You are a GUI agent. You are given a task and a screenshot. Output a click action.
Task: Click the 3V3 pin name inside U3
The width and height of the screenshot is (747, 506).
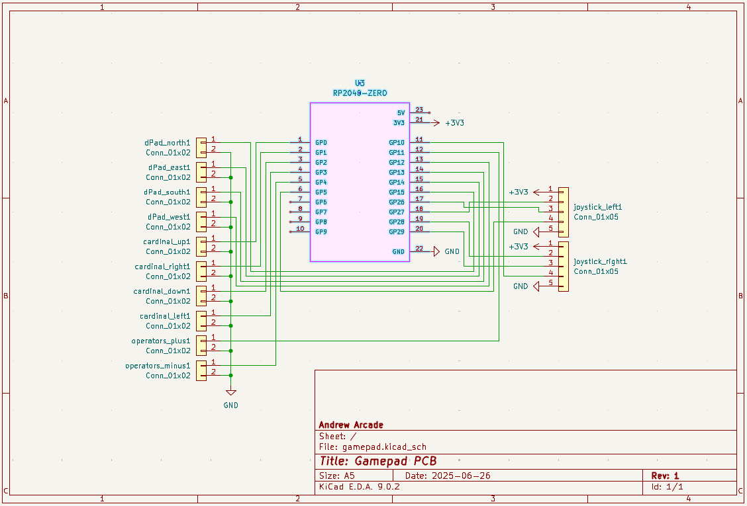pos(399,123)
